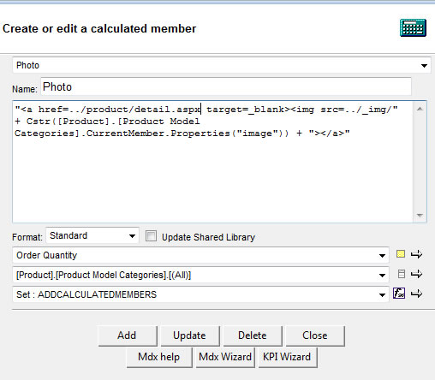
Task: Click the fx function icon beside ADDCALCULATEDMEMBERS
Action: click(399, 293)
